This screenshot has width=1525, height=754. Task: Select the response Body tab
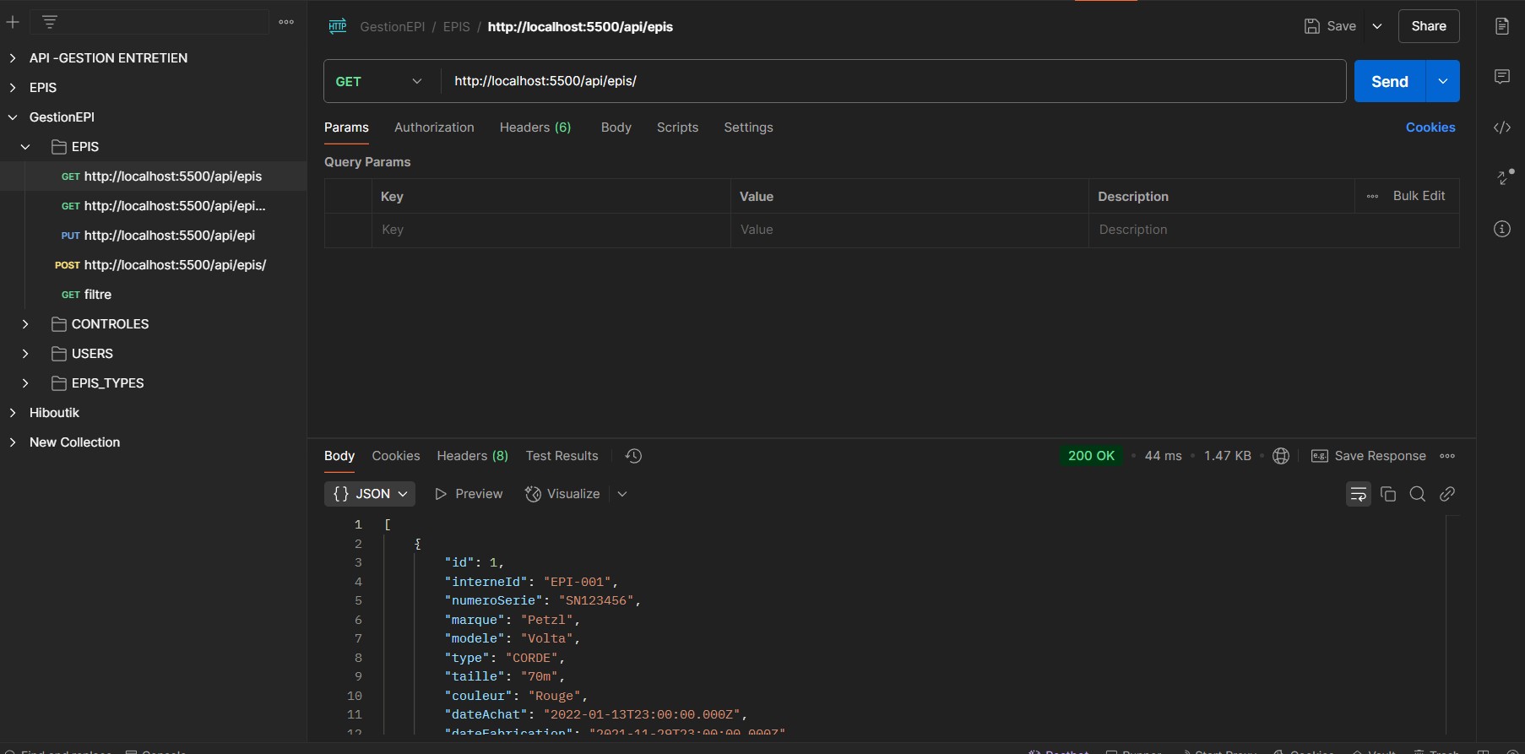pyautogui.click(x=339, y=456)
